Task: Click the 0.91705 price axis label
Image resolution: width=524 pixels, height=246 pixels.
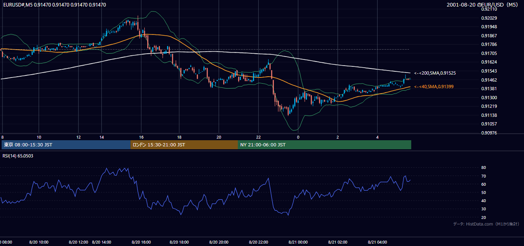Action: pos(490,53)
